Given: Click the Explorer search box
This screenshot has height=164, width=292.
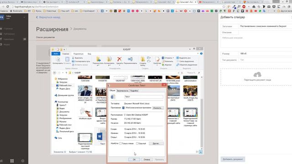Looking at the screenshot, I should 193,73.
